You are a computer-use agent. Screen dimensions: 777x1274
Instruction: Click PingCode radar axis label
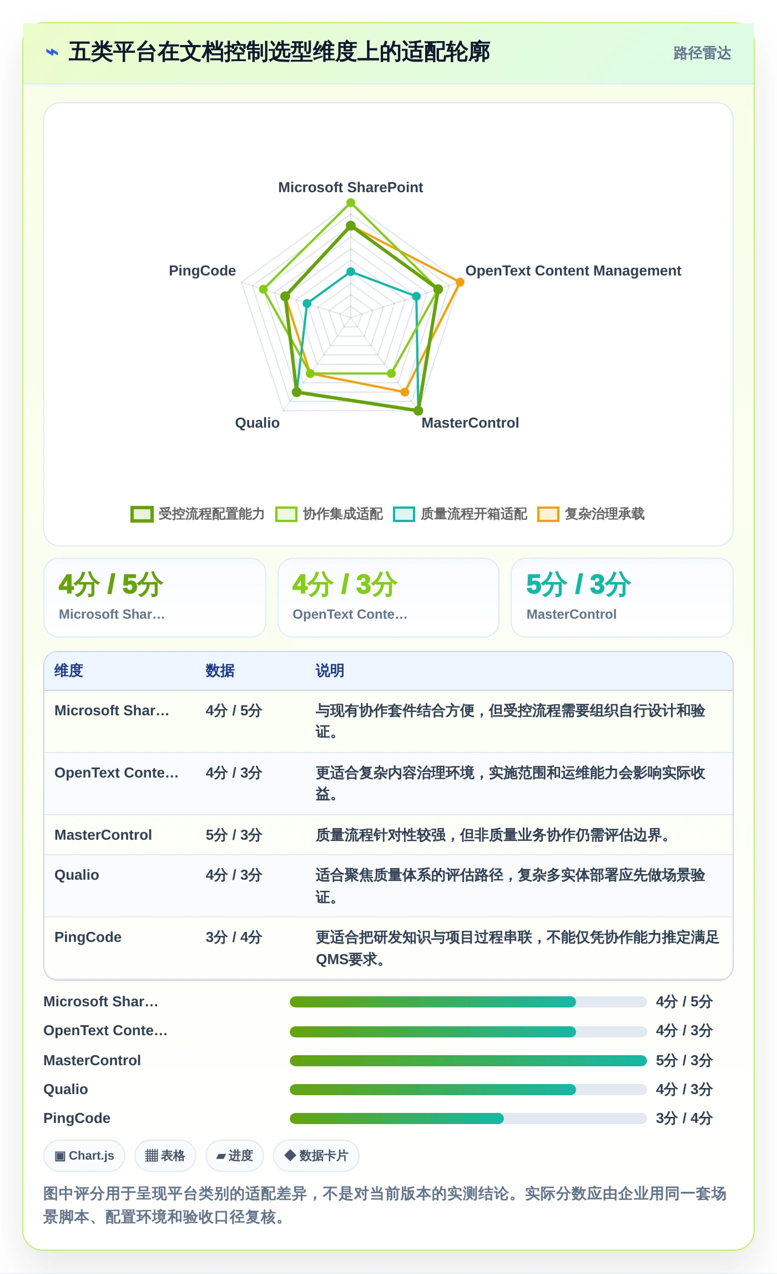click(203, 271)
